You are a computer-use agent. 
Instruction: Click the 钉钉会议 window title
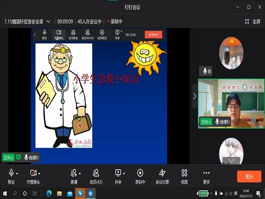point(132,7)
